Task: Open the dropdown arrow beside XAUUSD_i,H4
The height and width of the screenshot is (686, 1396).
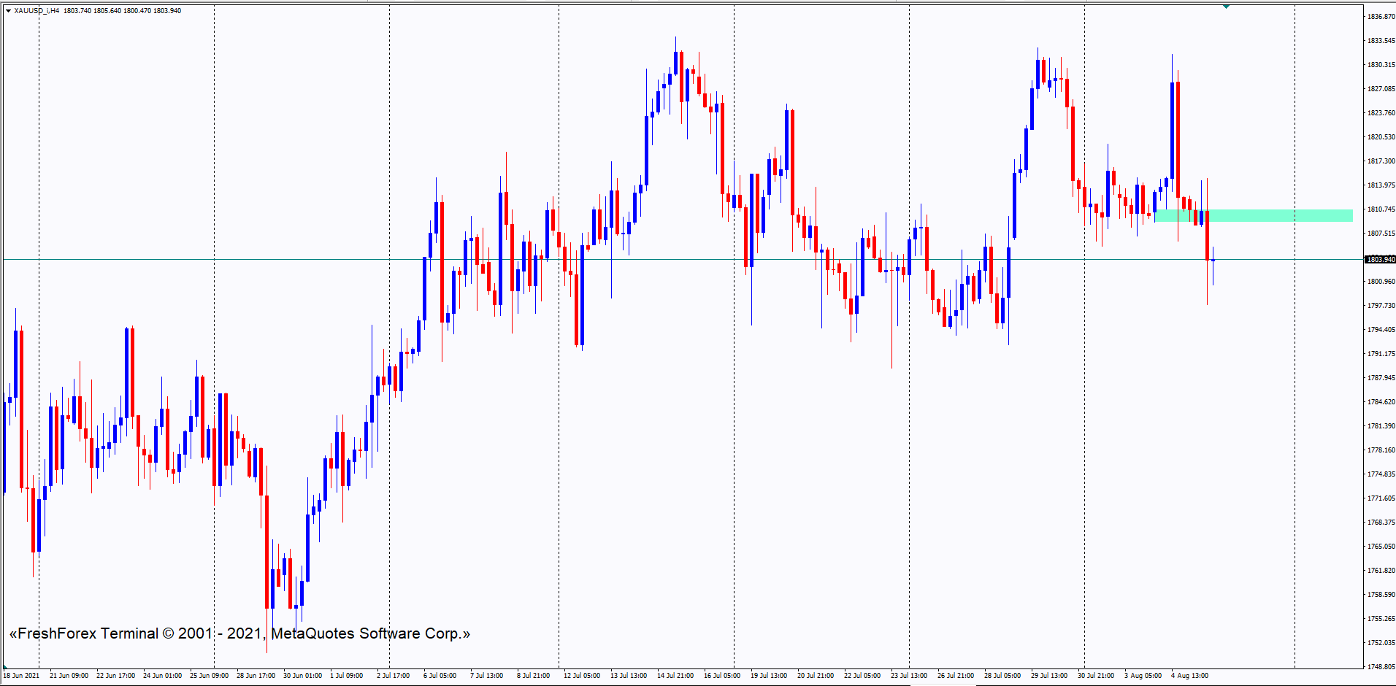Action: pyautogui.click(x=9, y=11)
